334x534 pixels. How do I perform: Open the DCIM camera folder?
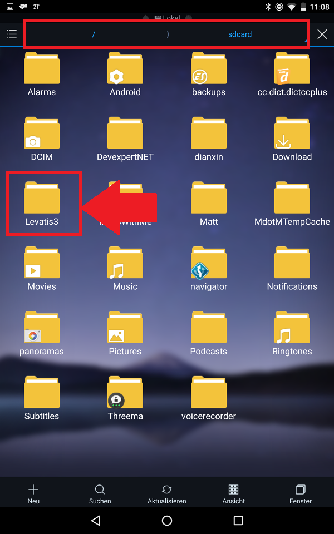coord(42,139)
